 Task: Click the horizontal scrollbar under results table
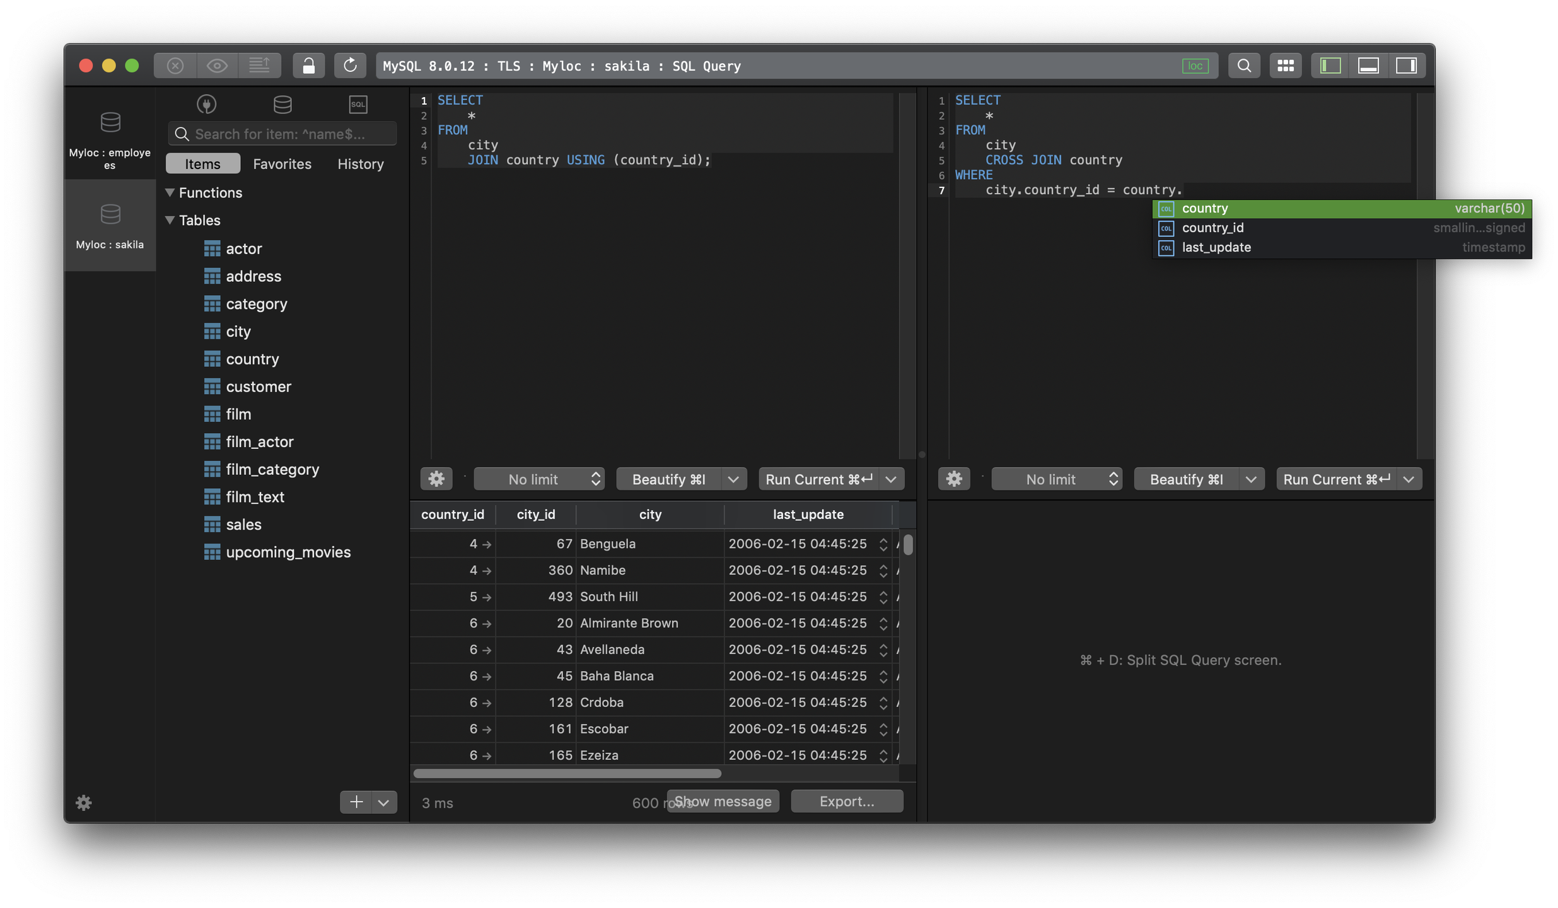tap(567, 774)
